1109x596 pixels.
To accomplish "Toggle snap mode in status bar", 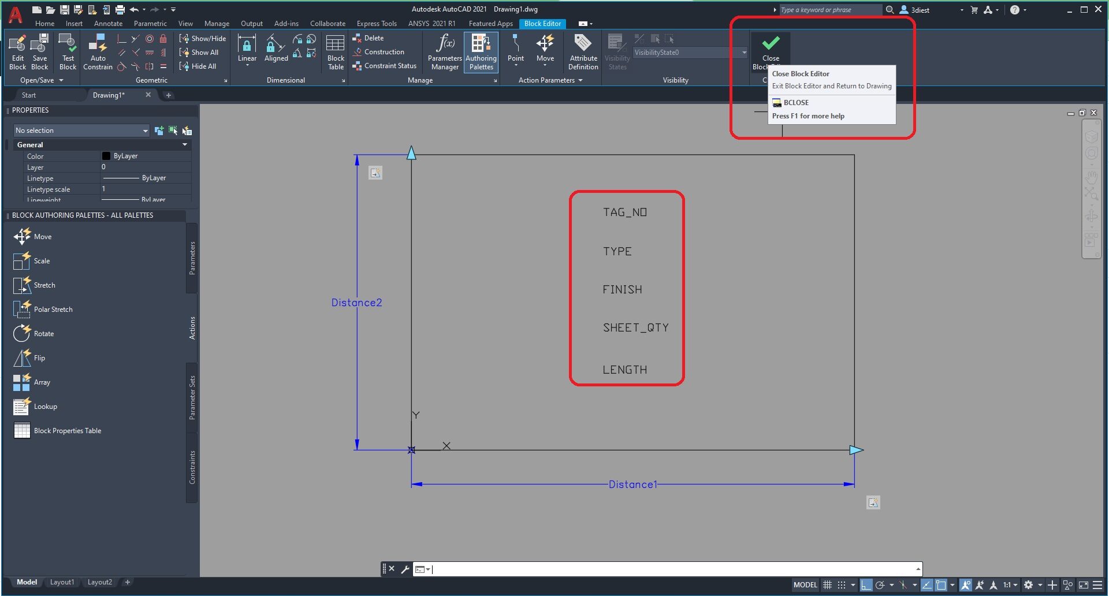I will (x=842, y=585).
